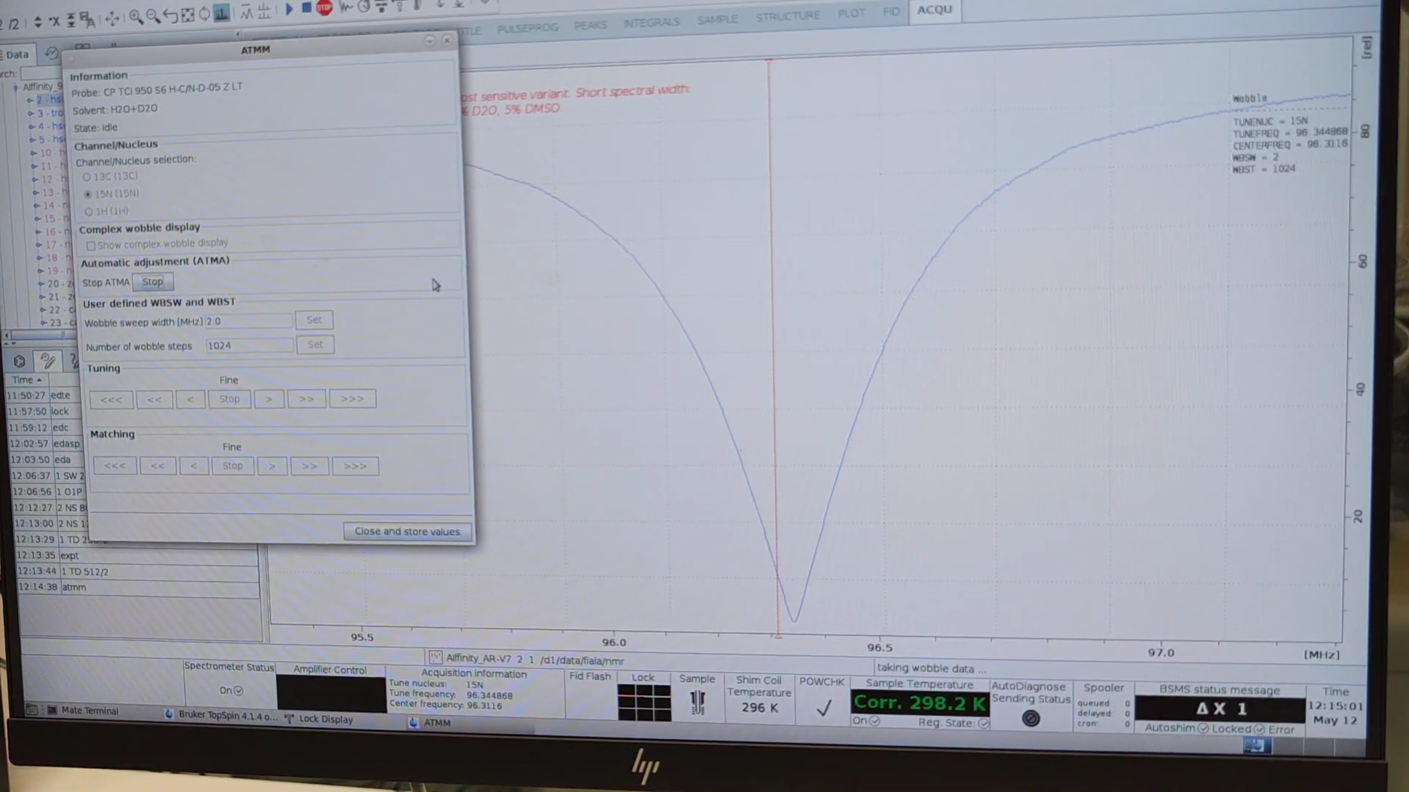Switch to the ACQU tab
The width and height of the screenshot is (1409, 792).
pyautogui.click(x=934, y=10)
